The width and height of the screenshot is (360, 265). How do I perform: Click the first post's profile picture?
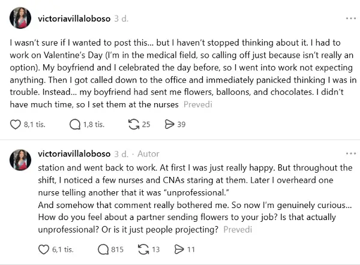21,19
